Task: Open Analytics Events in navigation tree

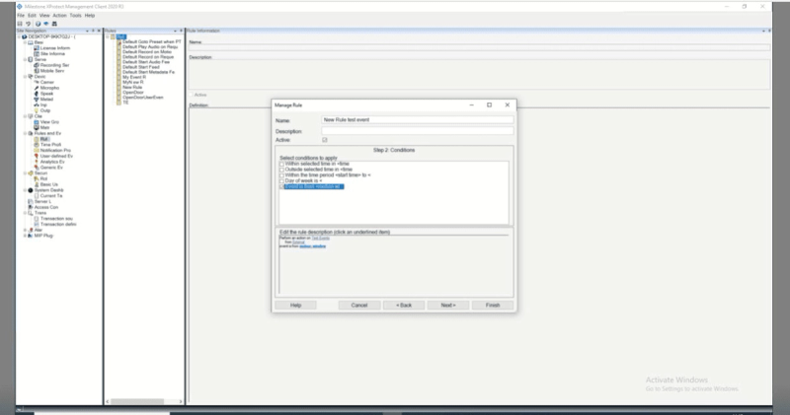Action: click(49, 162)
